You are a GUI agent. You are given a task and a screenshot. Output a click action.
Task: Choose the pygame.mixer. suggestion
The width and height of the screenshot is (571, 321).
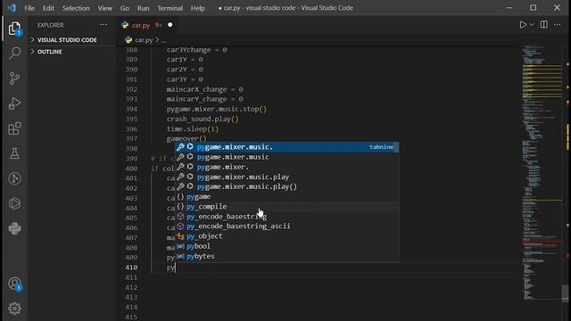tap(287, 167)
